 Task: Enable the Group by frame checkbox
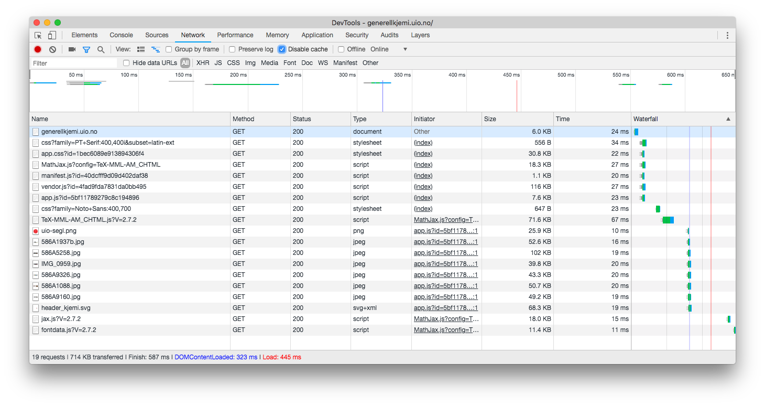[x=169, y=49]
